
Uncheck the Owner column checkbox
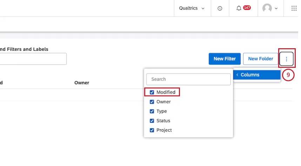coord(152,102)
